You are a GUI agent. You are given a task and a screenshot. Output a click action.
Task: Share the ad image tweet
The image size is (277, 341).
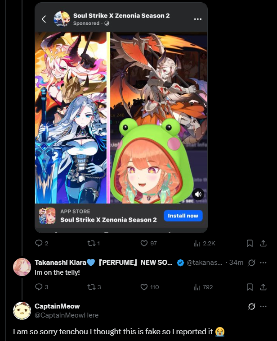[x=263, y=243]
